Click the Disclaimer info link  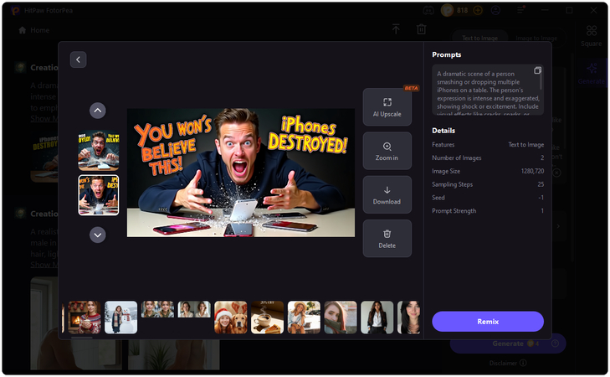tap(508, 363)
